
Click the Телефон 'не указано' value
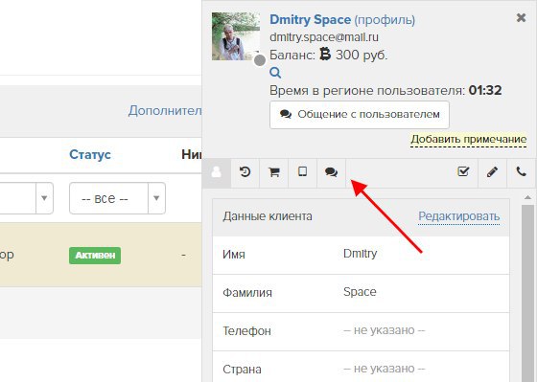point(385,330)
